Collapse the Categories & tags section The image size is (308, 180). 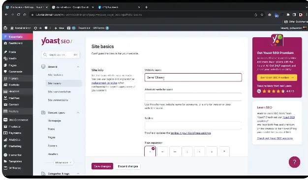click(x=78, y=174)
